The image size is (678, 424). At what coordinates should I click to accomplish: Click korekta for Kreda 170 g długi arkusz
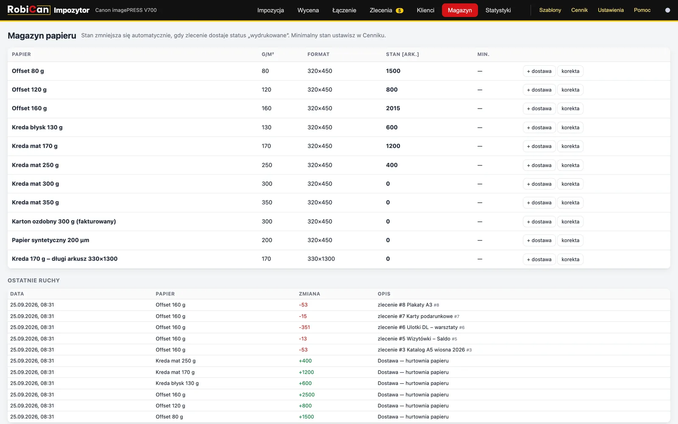[570, 259]
